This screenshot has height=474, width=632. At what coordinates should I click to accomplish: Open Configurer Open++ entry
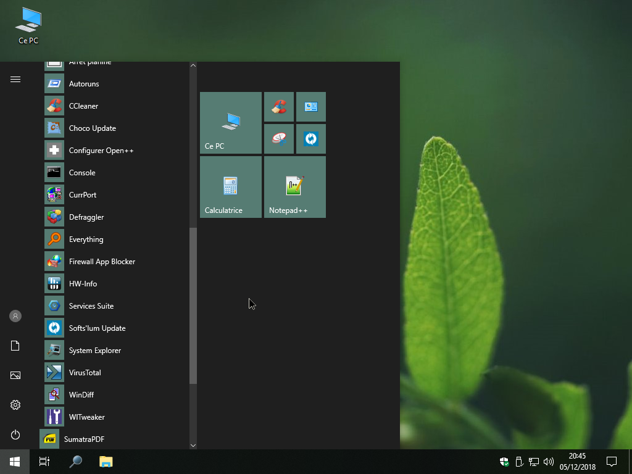pos(115,151)
